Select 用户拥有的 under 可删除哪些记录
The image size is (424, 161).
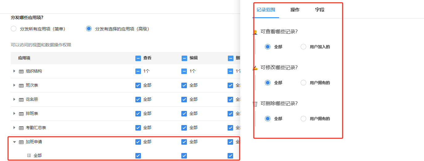303,119
